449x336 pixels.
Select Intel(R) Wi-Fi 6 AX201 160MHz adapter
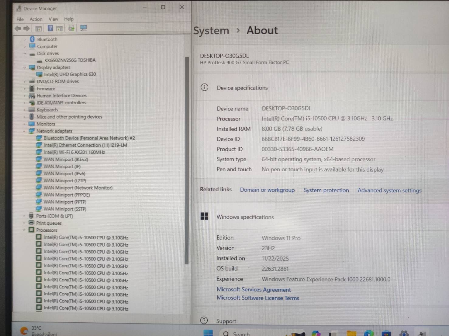point(74,152)
